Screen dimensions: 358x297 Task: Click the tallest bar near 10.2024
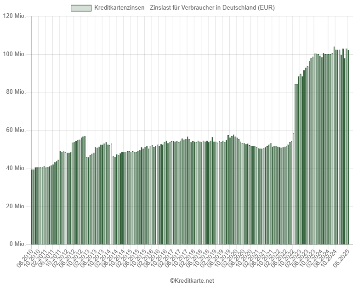(x=334, y=146)
